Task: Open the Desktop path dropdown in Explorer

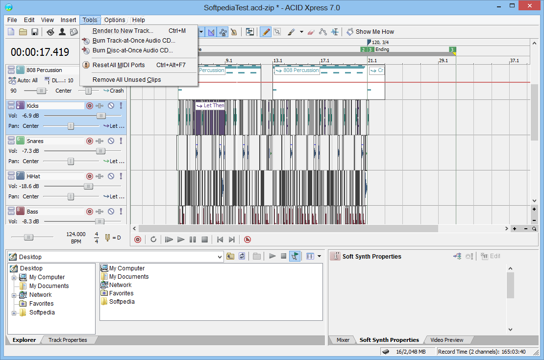Action: [219, 257]
